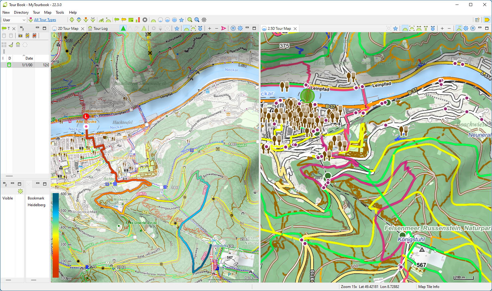Screen dimensions: 492x291
Task: Expand the chevron in the lower-left panel
Action: tap(4, 184)
